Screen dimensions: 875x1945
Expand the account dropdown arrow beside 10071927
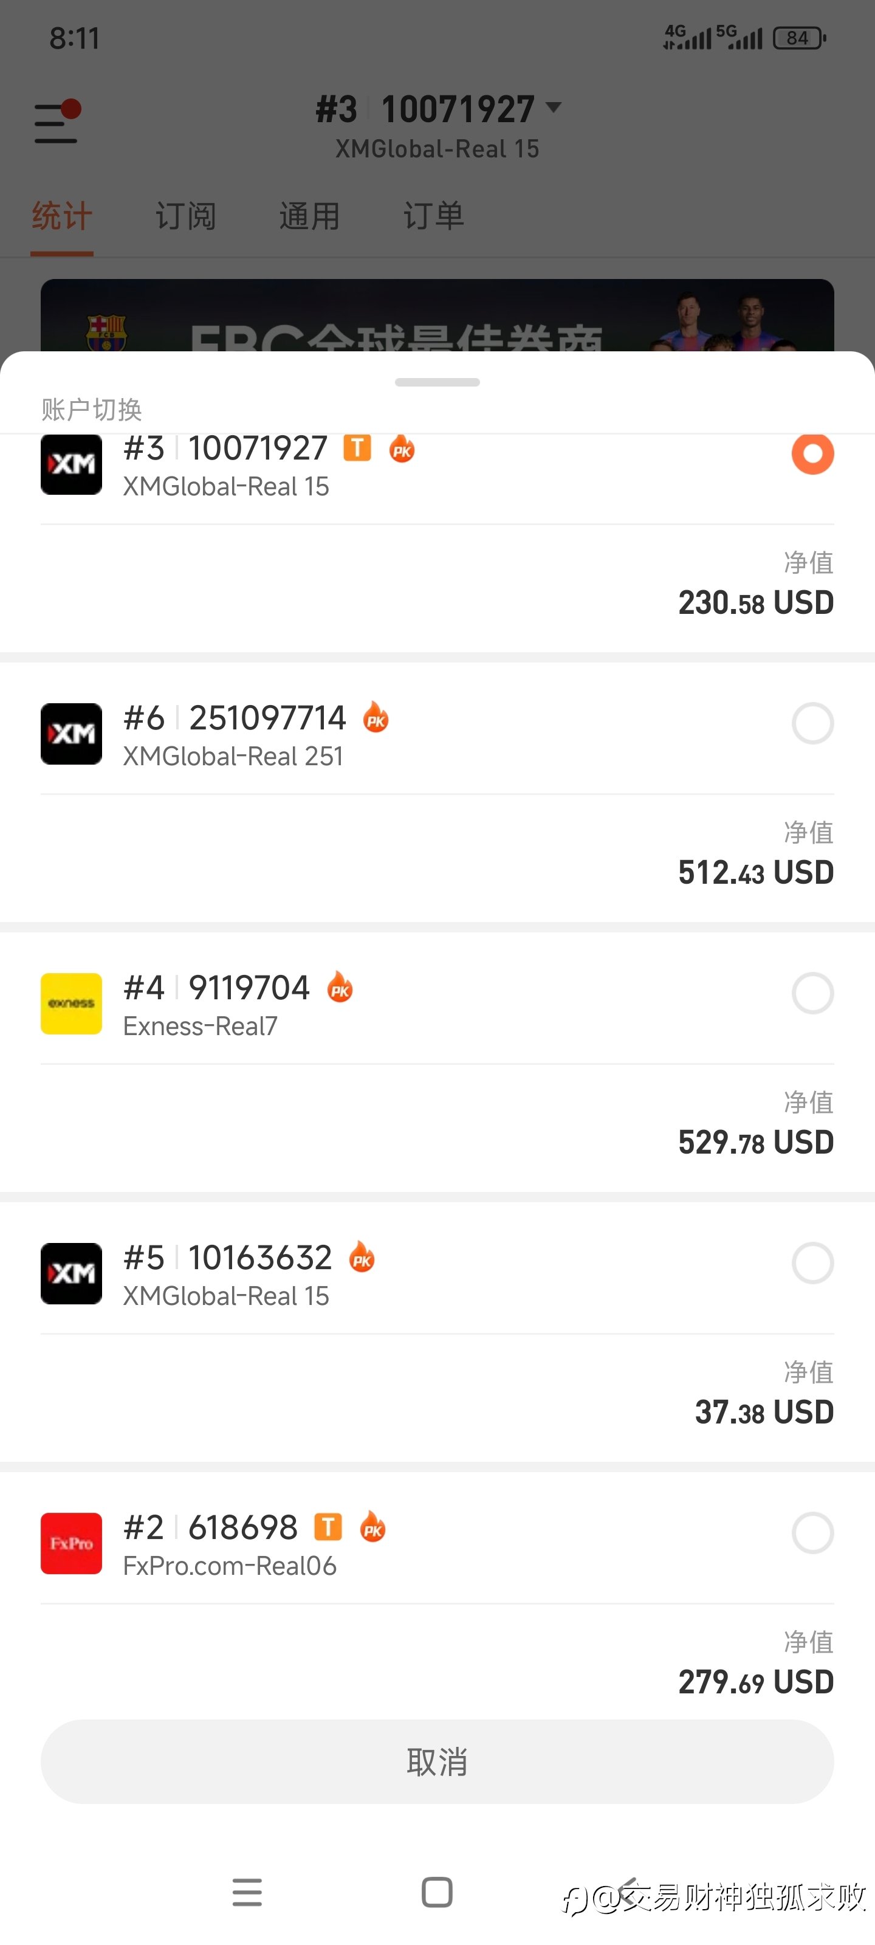[554, 108]
